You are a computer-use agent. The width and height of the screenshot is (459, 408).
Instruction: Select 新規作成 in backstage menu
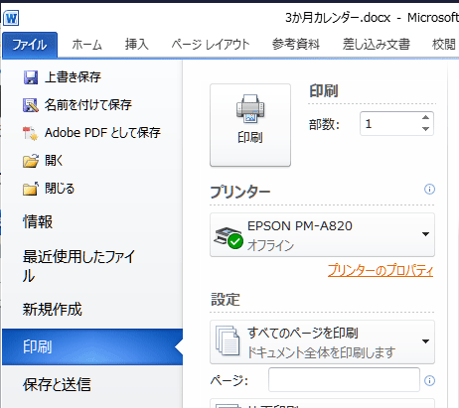(52, 310)
